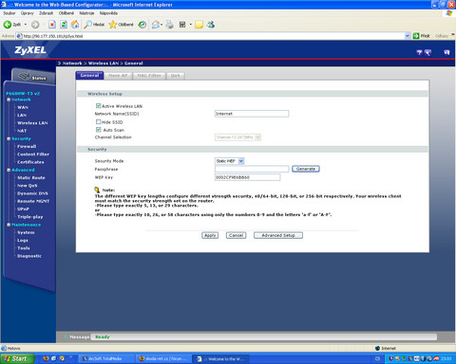Click the Apply button
The image size is (456, 364).
tap(210, 235)
